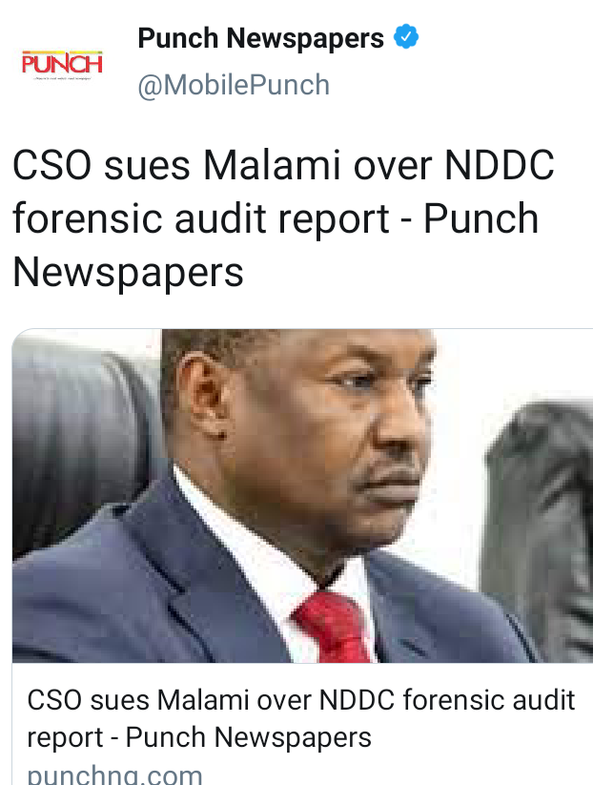This screenshot has height=785, width=593.
Task: Click 'NDDC' in the link card title
Action: click(x=357, y=700)
